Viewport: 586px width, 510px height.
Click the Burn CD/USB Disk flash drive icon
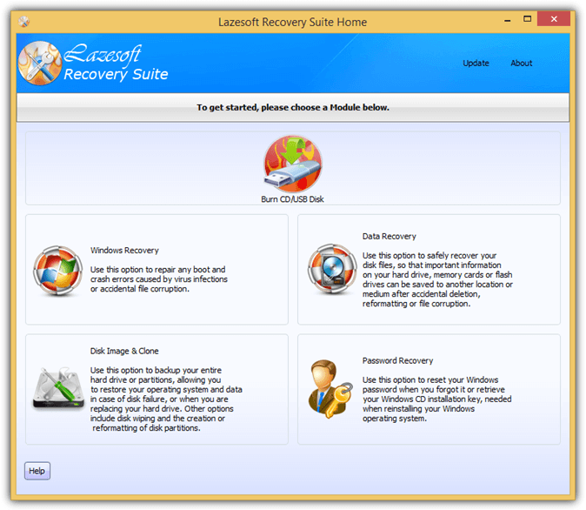coord(293,164)
